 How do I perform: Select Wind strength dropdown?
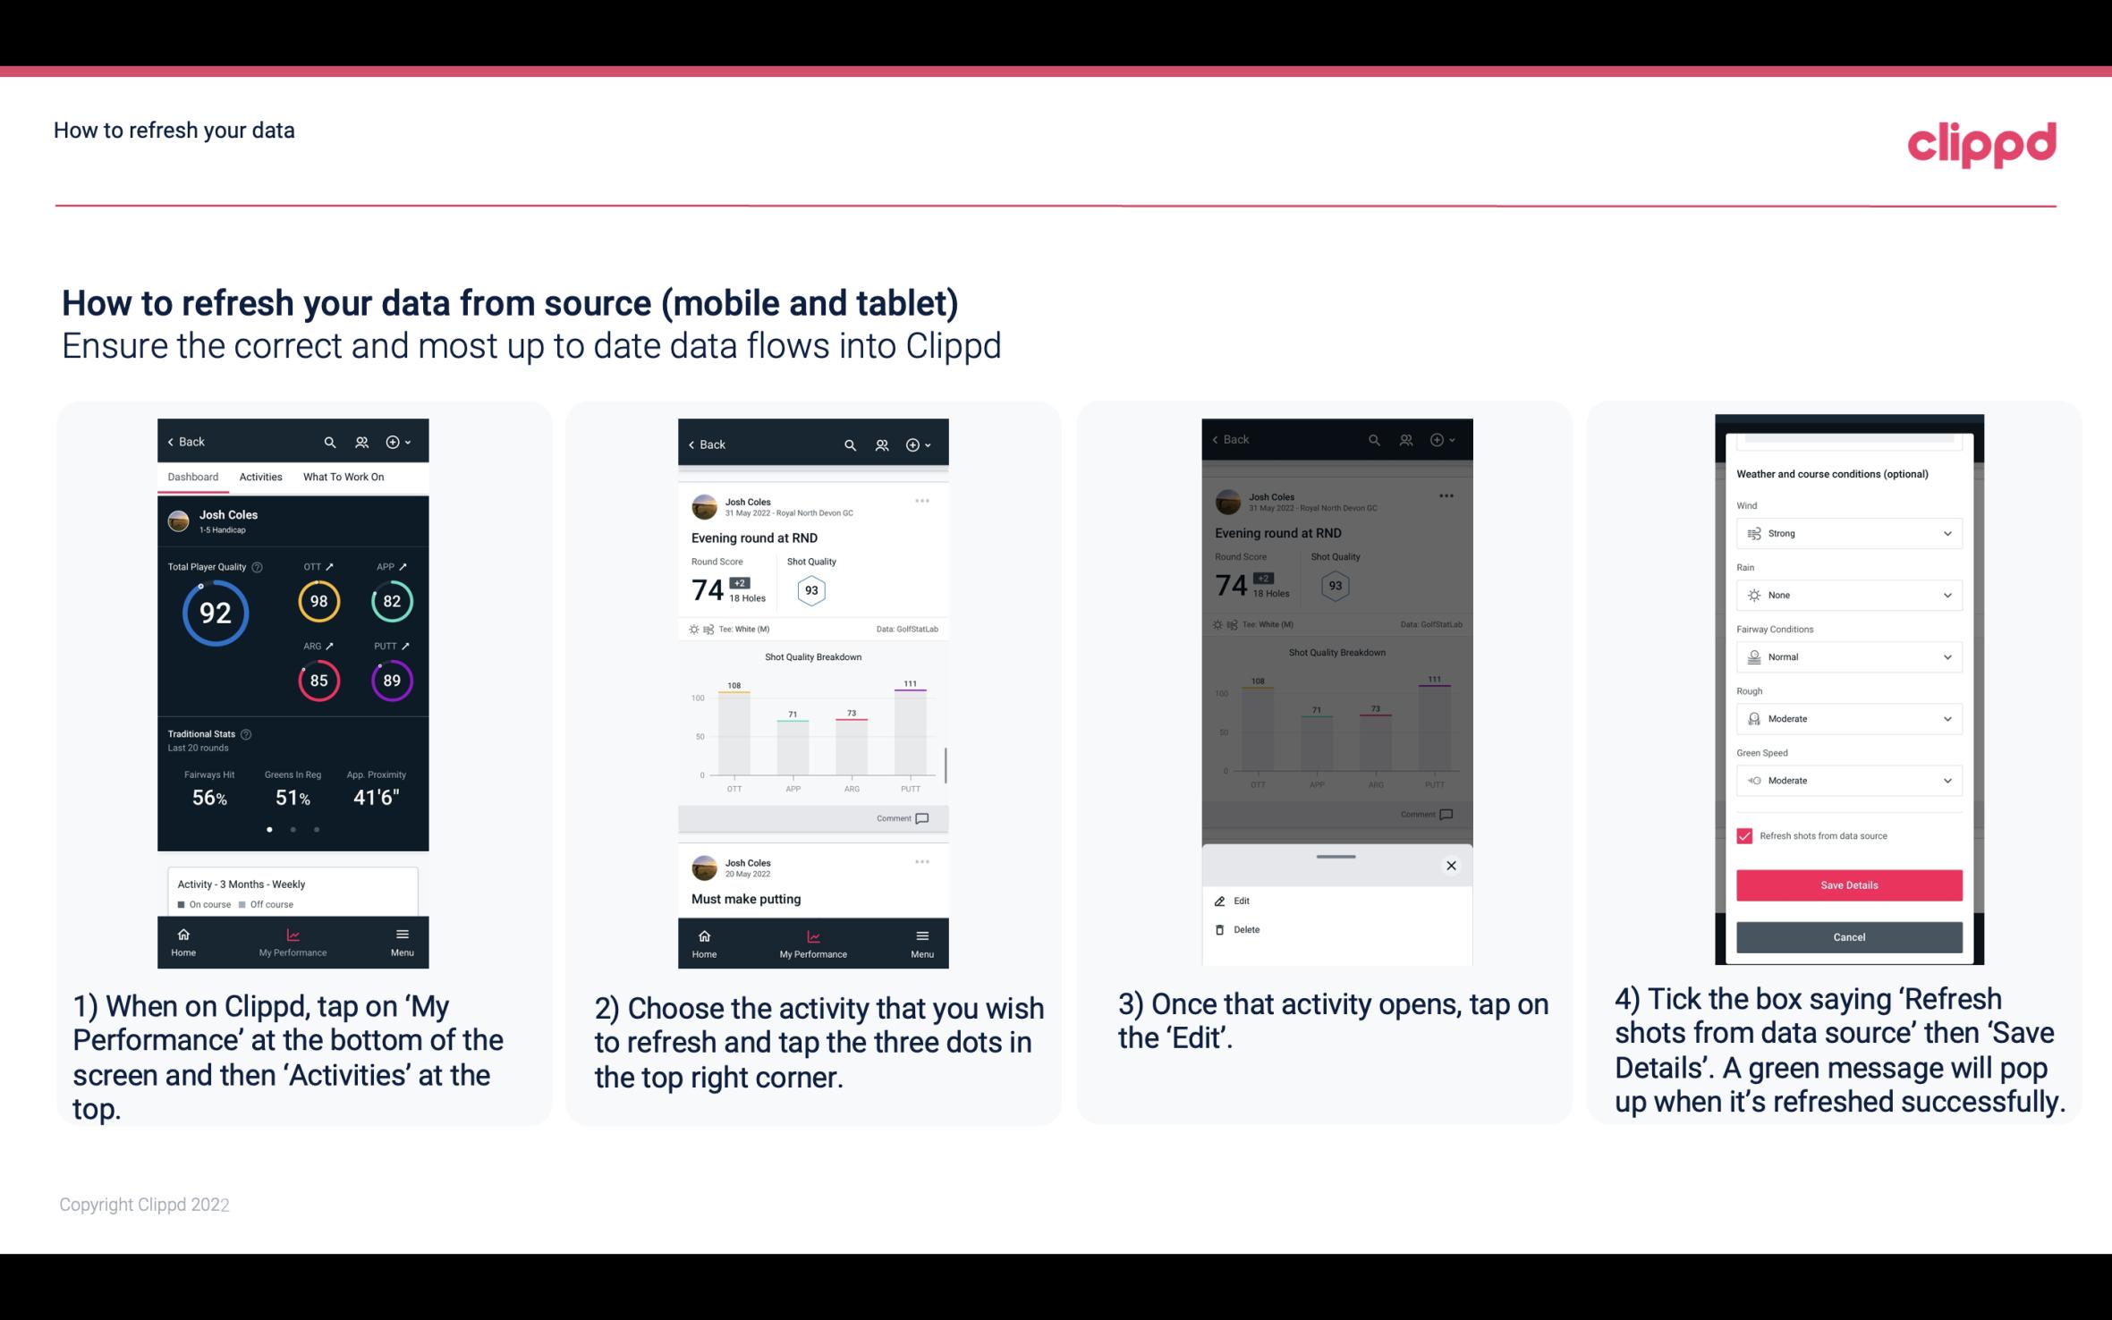(x=1846, y=532)
